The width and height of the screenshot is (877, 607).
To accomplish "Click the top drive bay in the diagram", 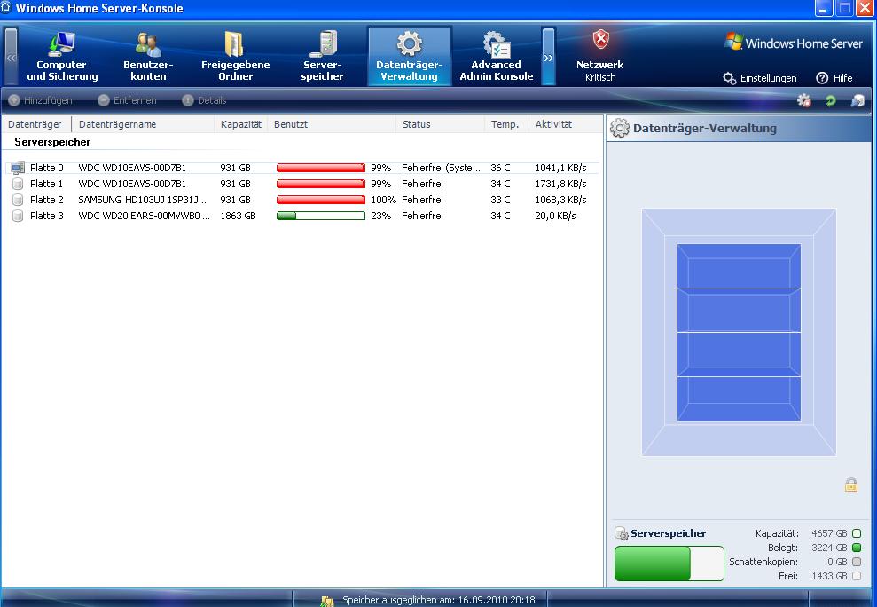I will 739,266.
